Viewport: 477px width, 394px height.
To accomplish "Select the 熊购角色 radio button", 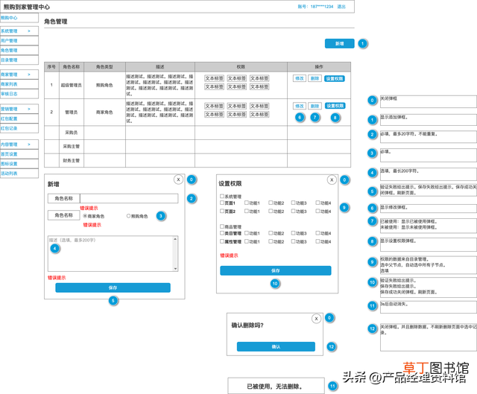I will 128,216.
